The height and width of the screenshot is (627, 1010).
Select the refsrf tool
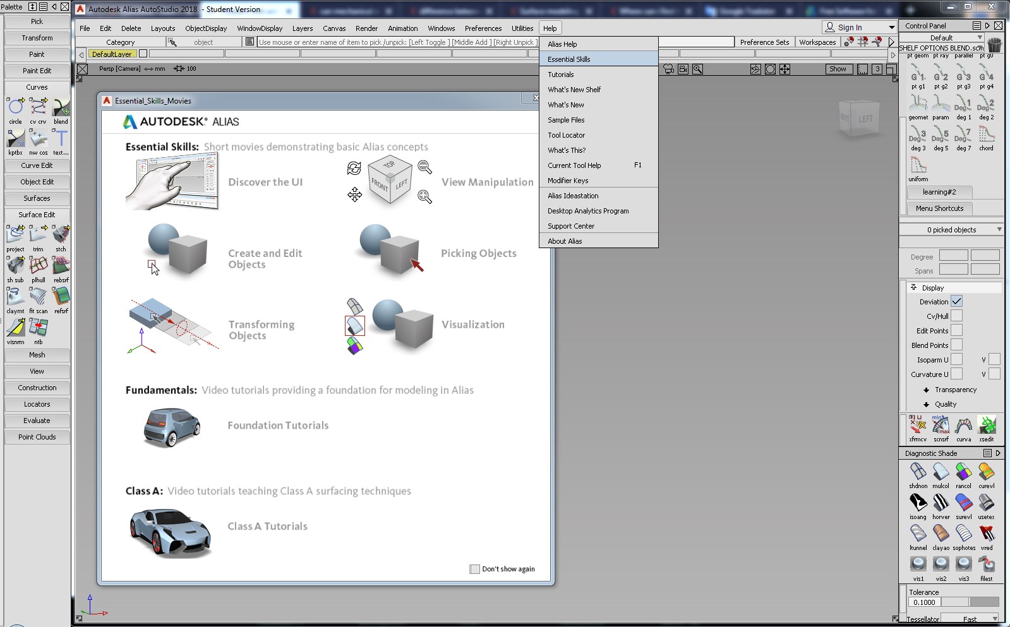61,296
